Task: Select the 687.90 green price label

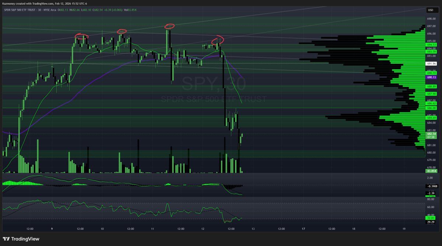Action: [431, 94]
